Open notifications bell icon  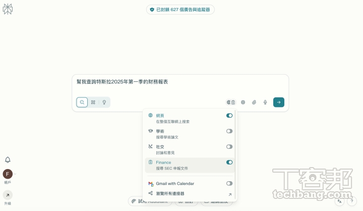coord(8,160)
